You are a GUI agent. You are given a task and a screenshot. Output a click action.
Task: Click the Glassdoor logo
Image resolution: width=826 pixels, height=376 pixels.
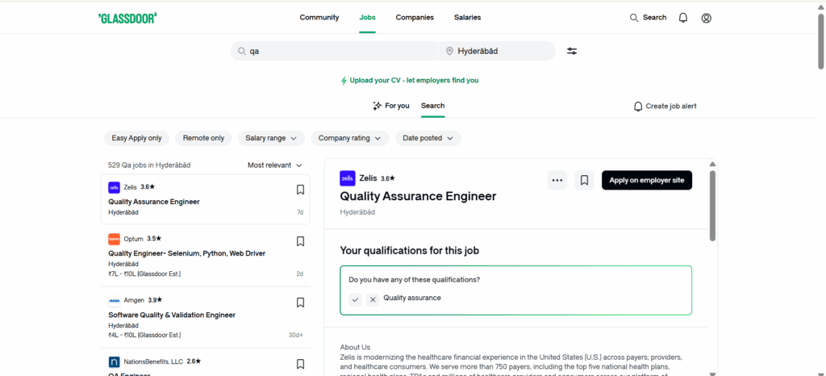[127, 18]
